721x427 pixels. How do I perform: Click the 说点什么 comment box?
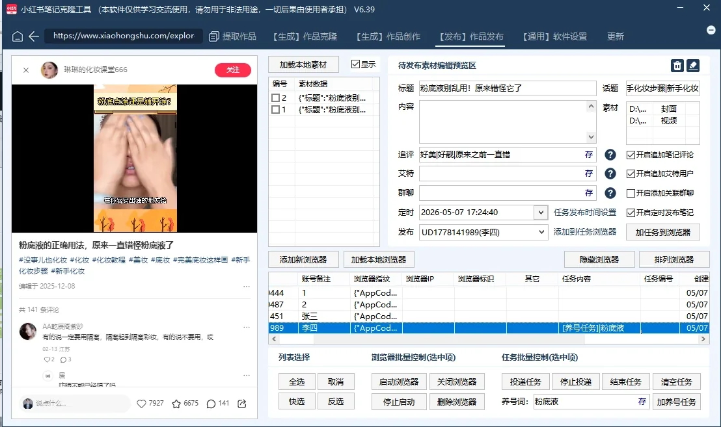coord(75,403)
